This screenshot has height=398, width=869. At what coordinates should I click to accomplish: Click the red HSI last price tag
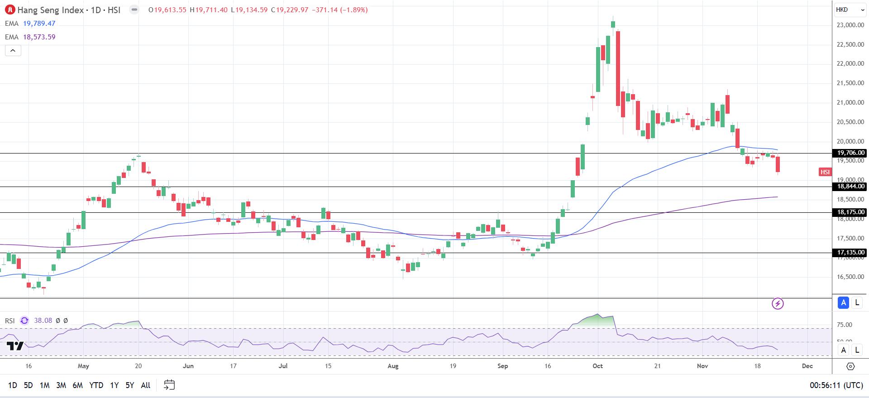click(x=825, y=172)
